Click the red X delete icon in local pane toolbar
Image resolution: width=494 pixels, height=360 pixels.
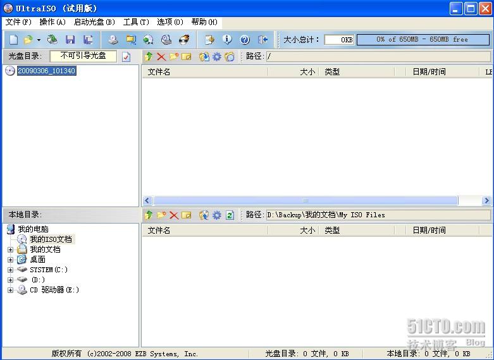tap(174, 215)
